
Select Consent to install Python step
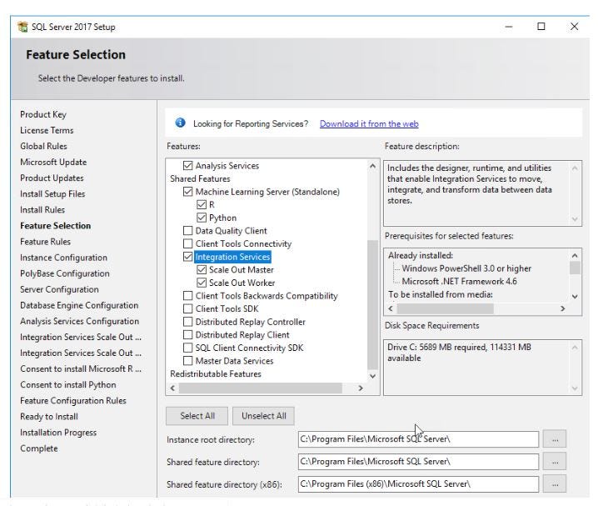pos(68,384)
